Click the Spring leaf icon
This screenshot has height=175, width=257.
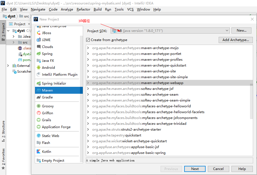tap(39, 54)
